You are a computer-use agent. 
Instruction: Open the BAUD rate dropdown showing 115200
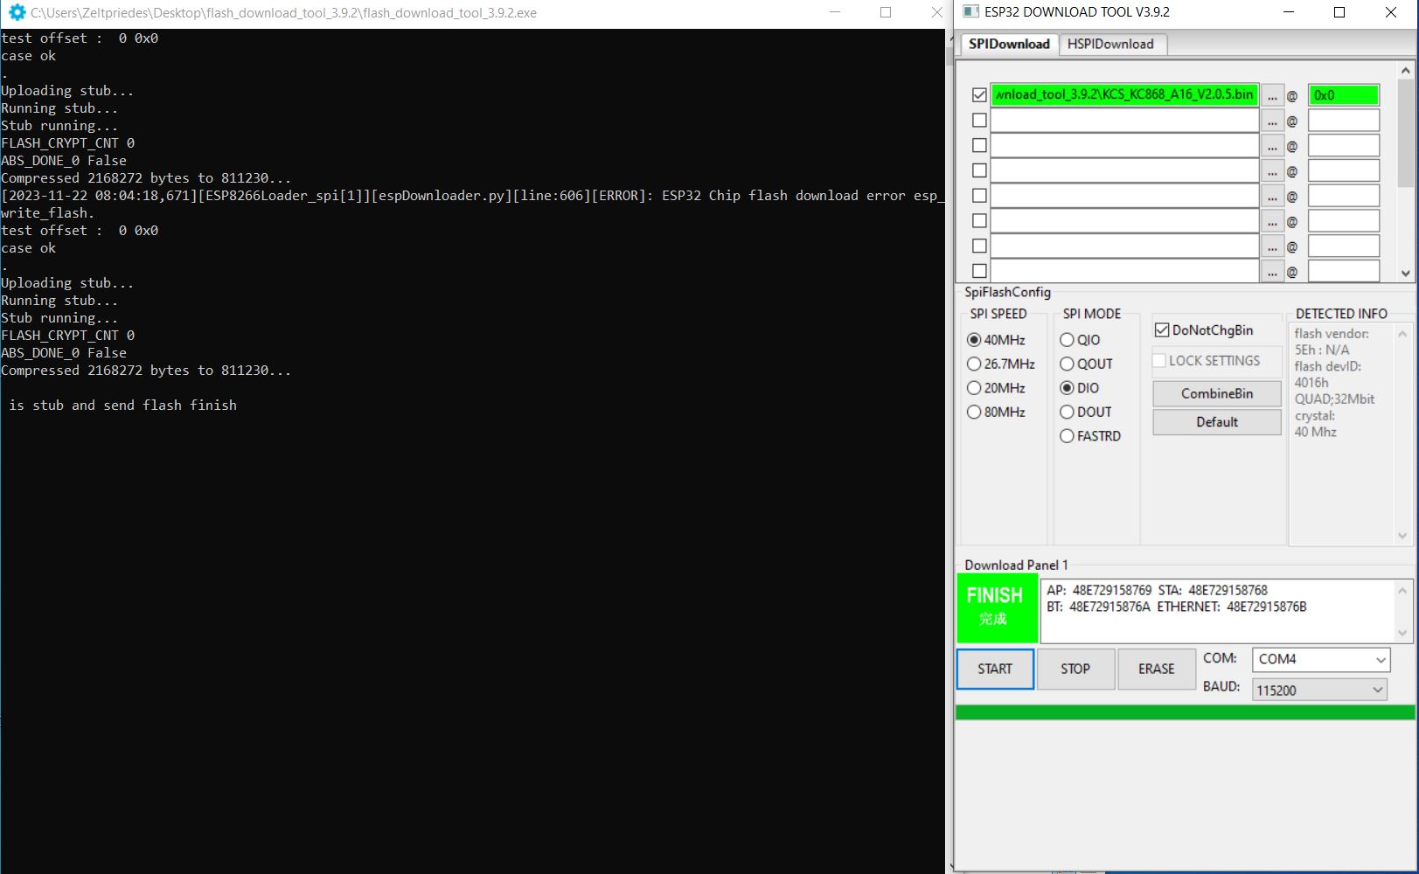point(1320,690)
